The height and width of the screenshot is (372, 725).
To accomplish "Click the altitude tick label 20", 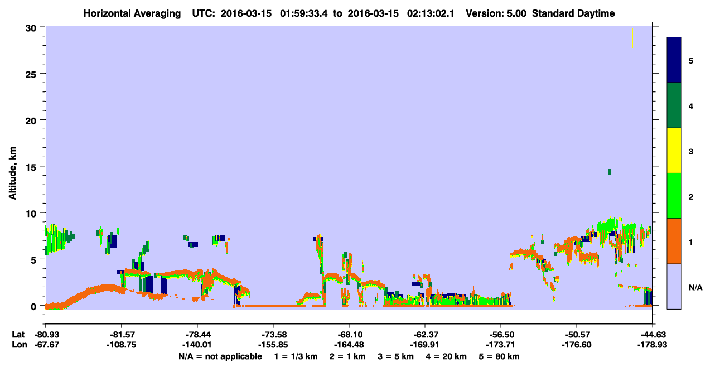I will [x=32, y=120].
